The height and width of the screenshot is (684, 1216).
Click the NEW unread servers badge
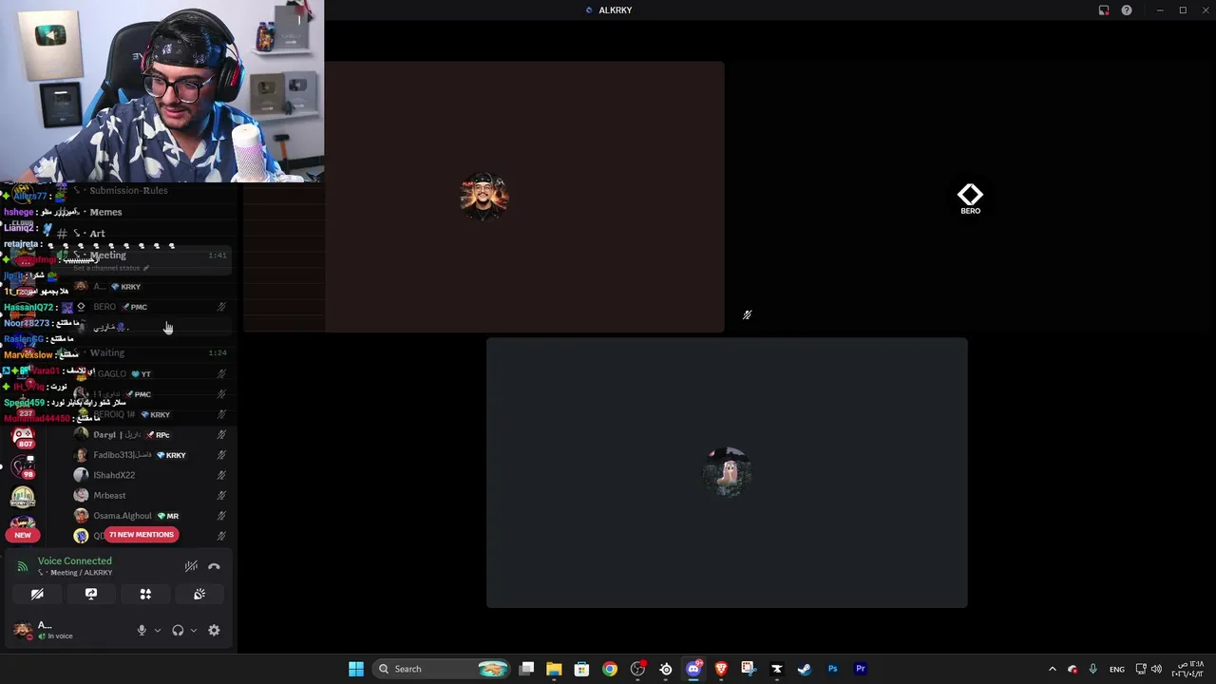click(x=23, y=535)
